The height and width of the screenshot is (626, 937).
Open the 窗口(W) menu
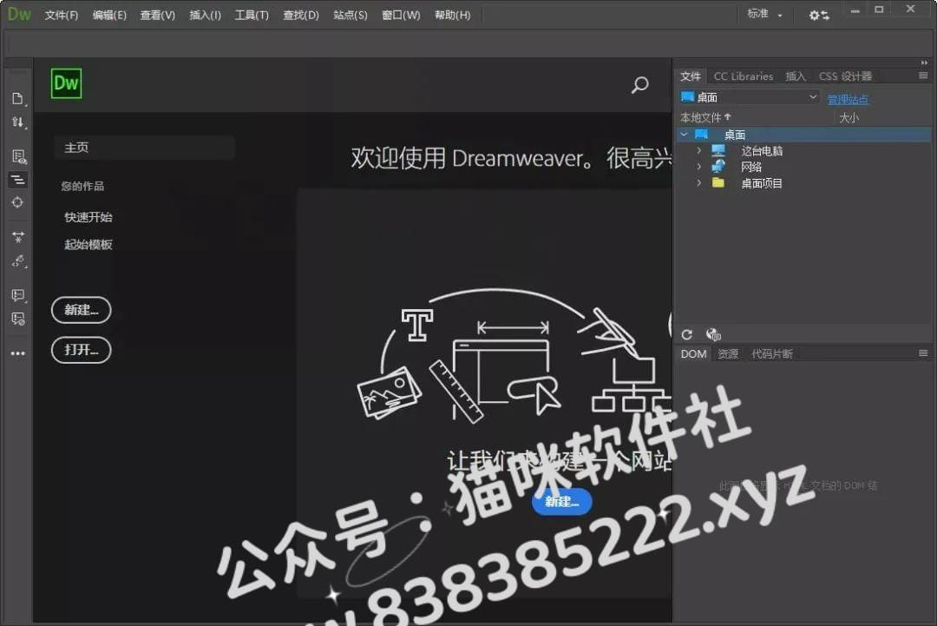click(x=401, y=15)
